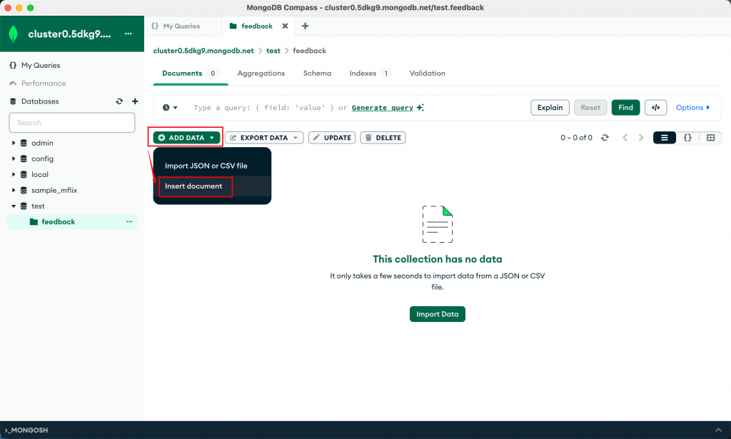This screenshot has height=439, width=731.
Task: Select the local database row
Action: (72, 175)
